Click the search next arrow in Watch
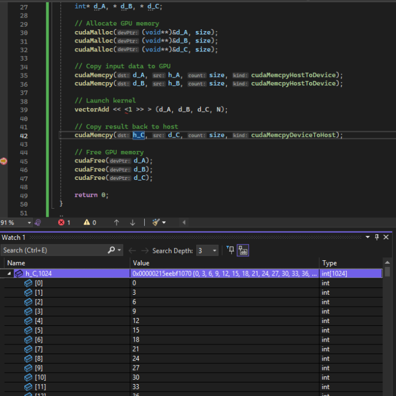 coord(145,251)
